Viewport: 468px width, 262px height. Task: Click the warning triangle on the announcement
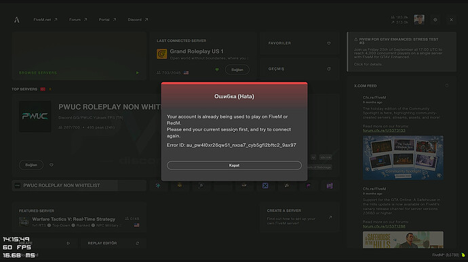coord(356,39)
